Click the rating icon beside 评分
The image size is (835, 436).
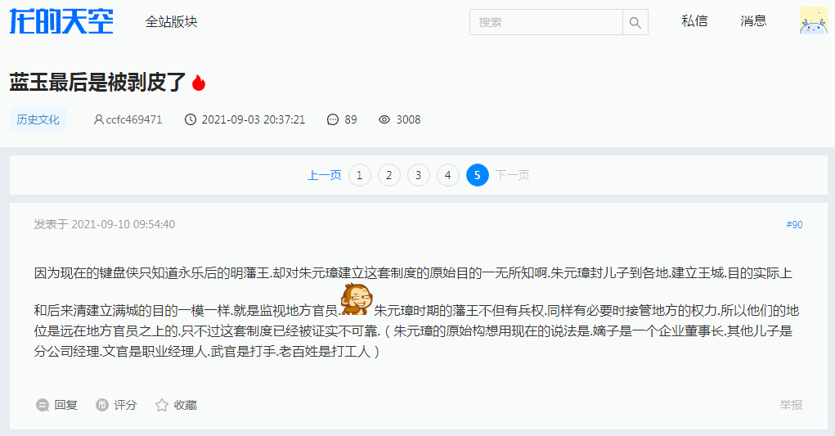[x=102, y=405]
